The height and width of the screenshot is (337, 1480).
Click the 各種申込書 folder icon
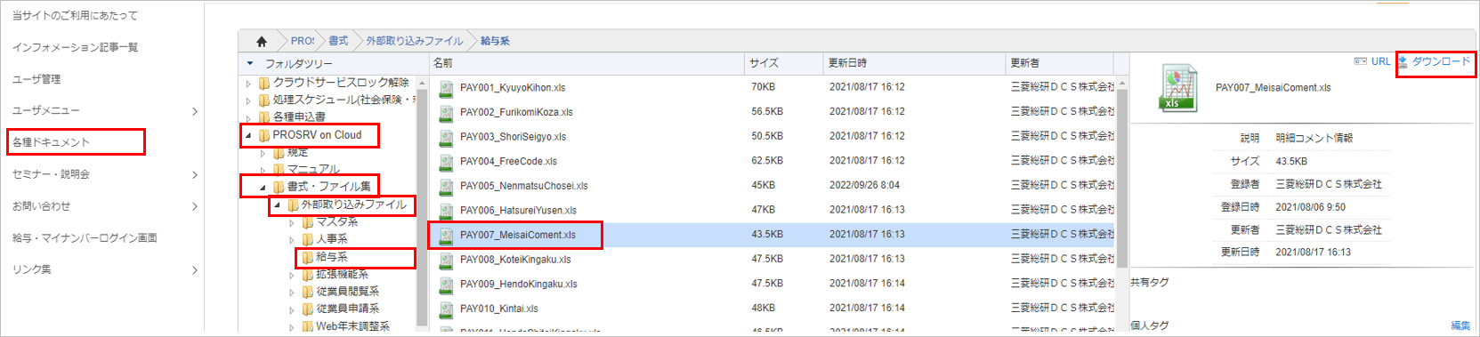click(x=264, y=116)
